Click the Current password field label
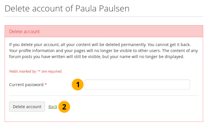 (x=26, y=85)
